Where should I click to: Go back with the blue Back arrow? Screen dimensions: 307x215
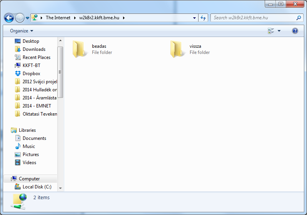(x=9, y=18)
